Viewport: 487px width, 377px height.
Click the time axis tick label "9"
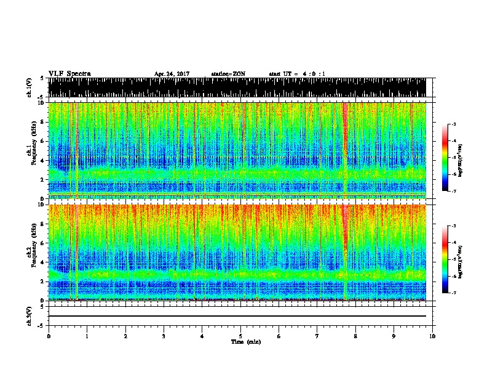(x=394, y=336)
